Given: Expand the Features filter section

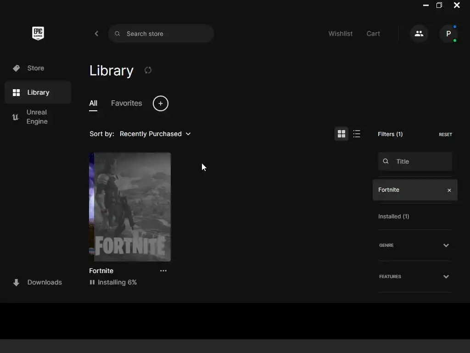Looking at the screenshot, I should tap(415, 276).
